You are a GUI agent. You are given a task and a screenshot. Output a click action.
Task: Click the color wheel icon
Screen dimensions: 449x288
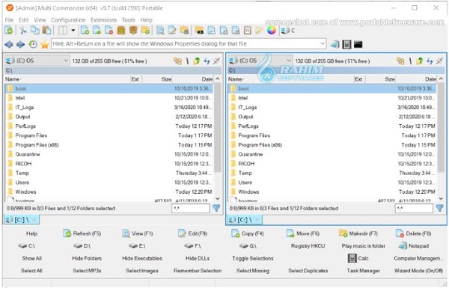[272, 30]
